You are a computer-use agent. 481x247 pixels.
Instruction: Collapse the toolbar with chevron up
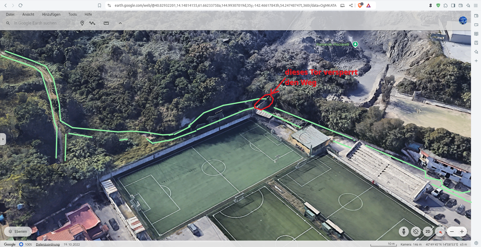tap(120, 23)
